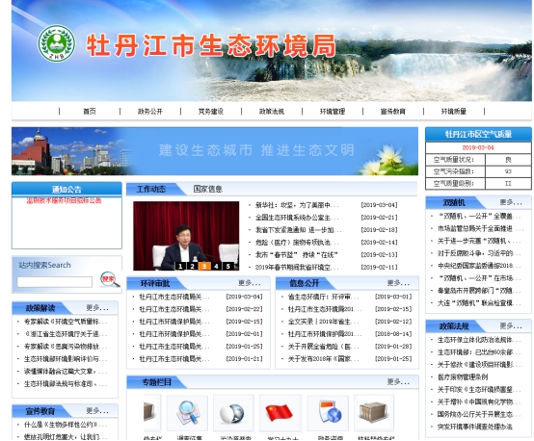Open 首页 in the navigation bar

click(90, 112)
